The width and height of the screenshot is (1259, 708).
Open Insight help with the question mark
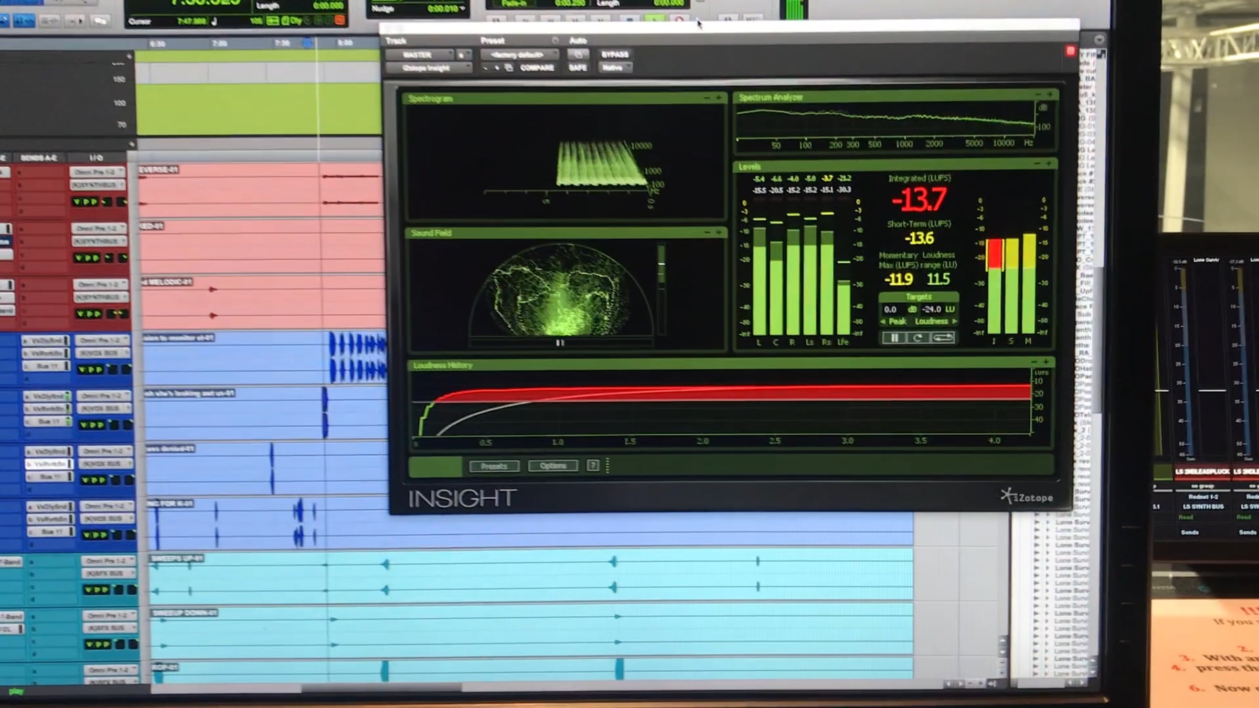click(x=593, y=466)
